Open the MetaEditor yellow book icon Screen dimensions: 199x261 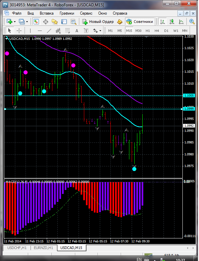[120, 22]
